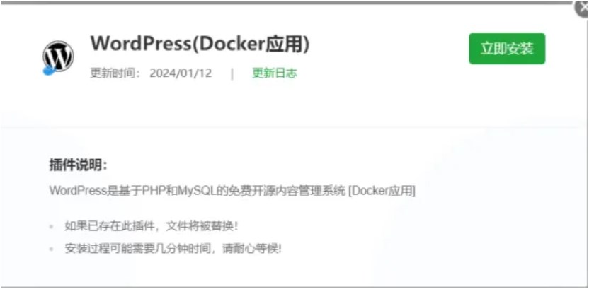Click the 文件将被替换 text
The height and width of the screenshot is (294, 594).
(202, 226)
